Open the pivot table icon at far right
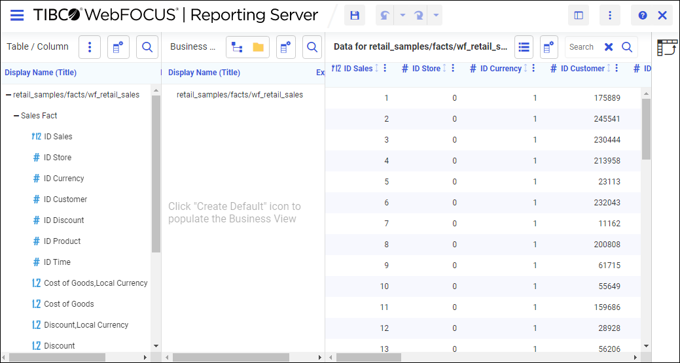This screenshot has width=680, height=363. click(668, 48)
